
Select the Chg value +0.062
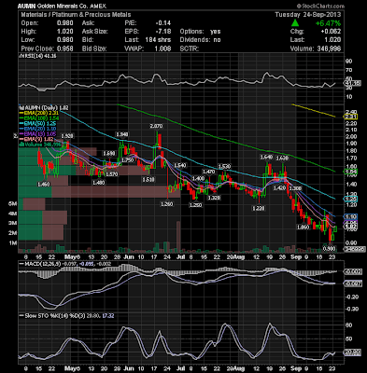coord(331,32)
